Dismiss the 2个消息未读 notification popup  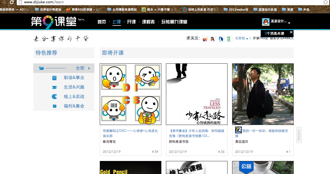291,32
